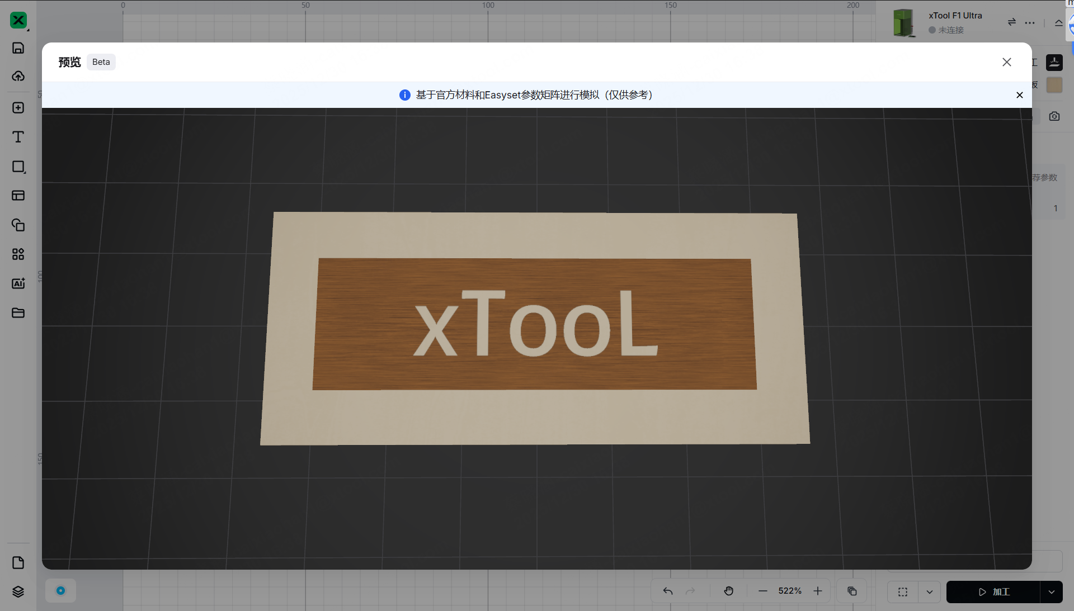Select the rectangle Shape tool
This screenshot has height=611, width=1074.
18,167
